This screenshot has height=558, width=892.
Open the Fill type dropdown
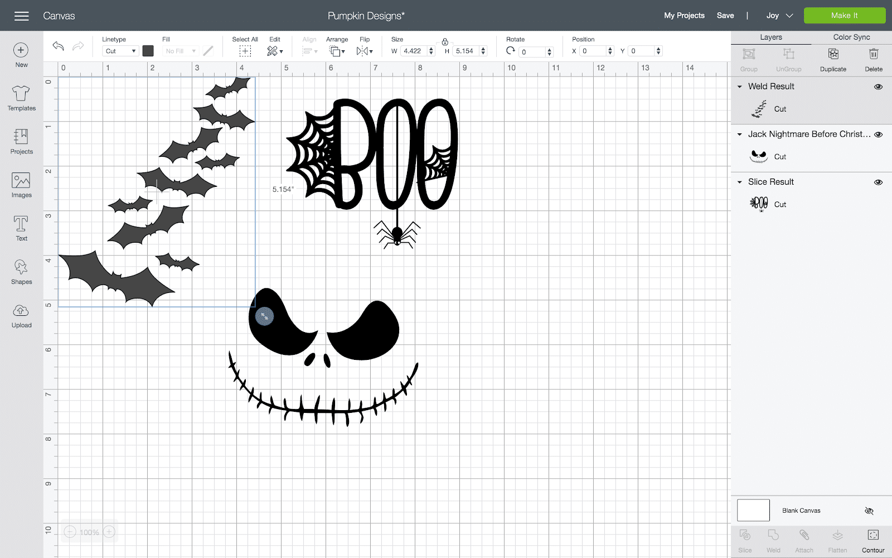click(x=181, y=51)
